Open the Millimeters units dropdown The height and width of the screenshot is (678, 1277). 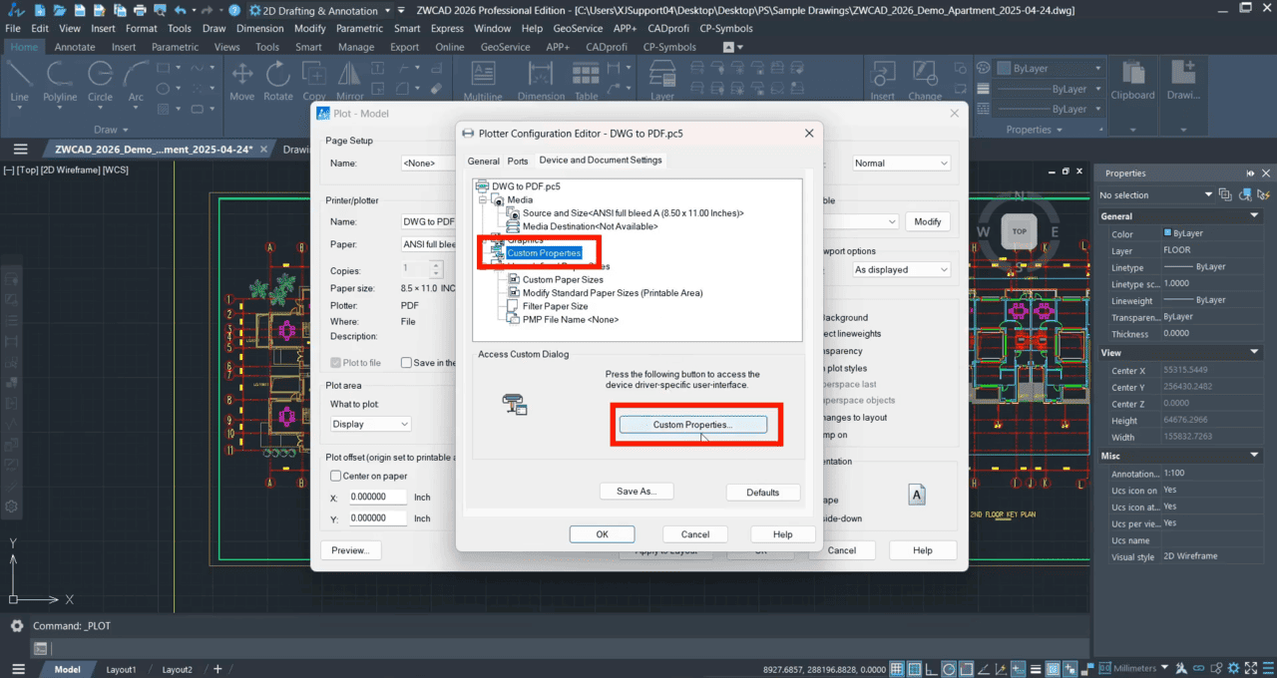point(1135,668)
